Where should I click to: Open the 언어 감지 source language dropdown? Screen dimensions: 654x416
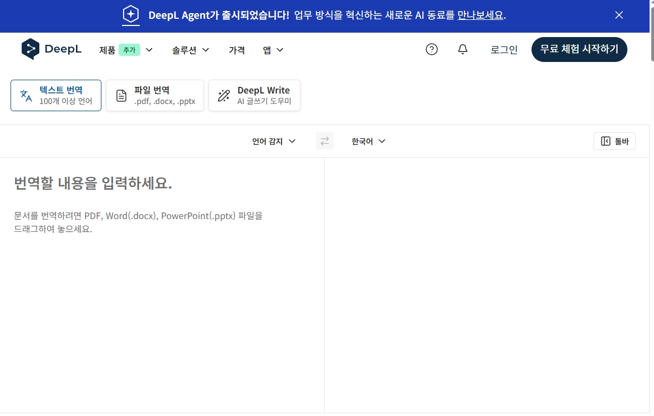click(x=274, y=141)
